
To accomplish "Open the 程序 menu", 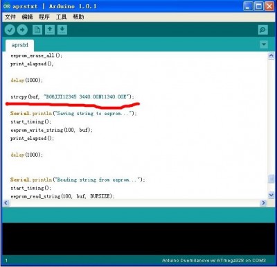I will click(x=44, y=17).
